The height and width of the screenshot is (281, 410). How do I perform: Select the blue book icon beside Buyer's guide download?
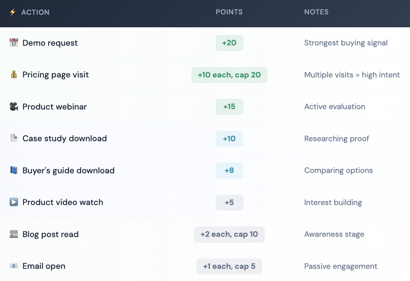(x=13, y=170)
